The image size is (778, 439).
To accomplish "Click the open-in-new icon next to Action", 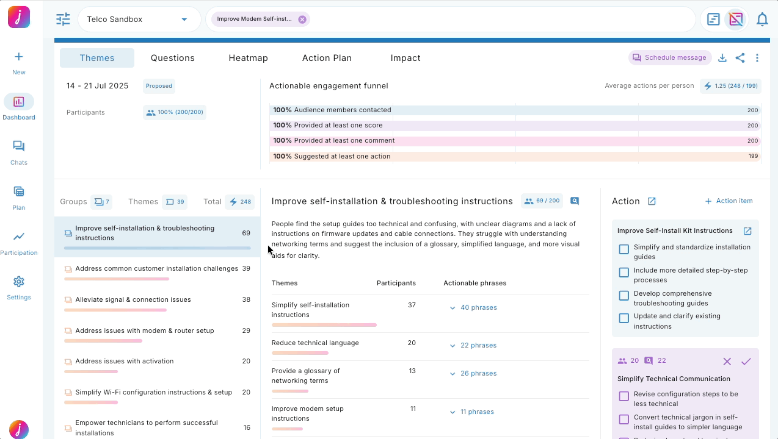I will (x=652, y=201).
